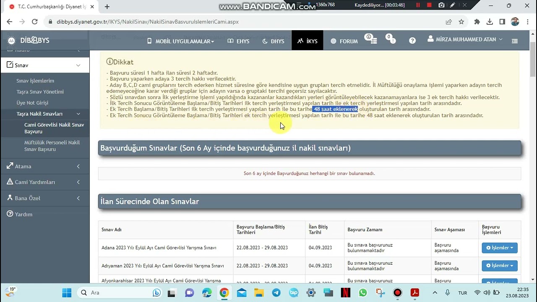Viewport: 537px width, 302px height.
Task: Open Bandicam drawing pencil tool
Action: (452, 5)
